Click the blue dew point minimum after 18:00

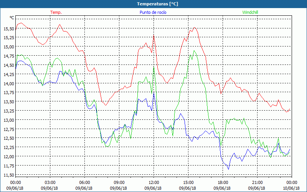(x=228, y=169)
